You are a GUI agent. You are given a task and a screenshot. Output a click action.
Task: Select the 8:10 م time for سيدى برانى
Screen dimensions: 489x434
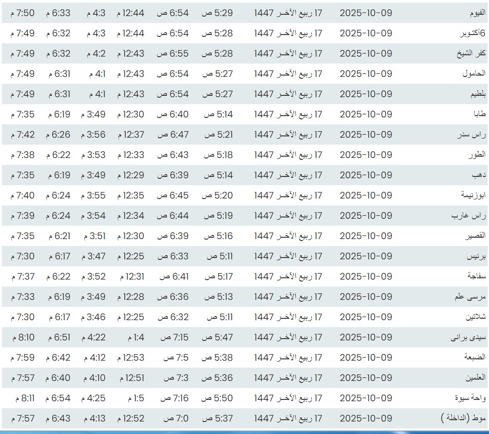coord(22,337)
